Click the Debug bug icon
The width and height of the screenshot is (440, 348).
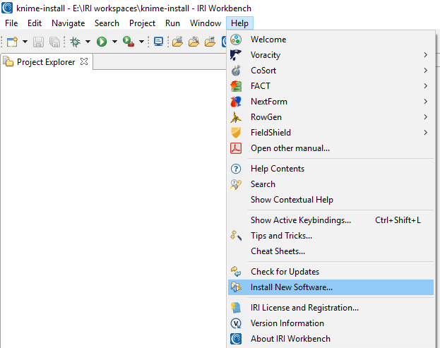(75, 42)
